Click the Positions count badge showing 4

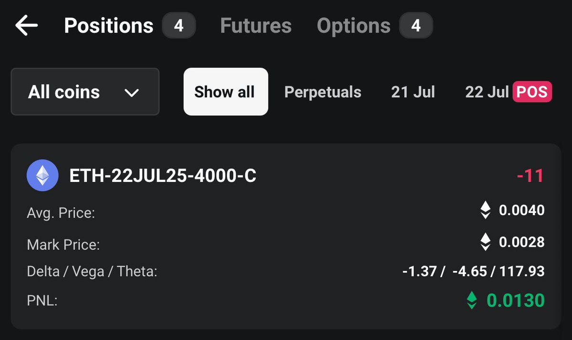pyautogui.click(x=179, y=26)
